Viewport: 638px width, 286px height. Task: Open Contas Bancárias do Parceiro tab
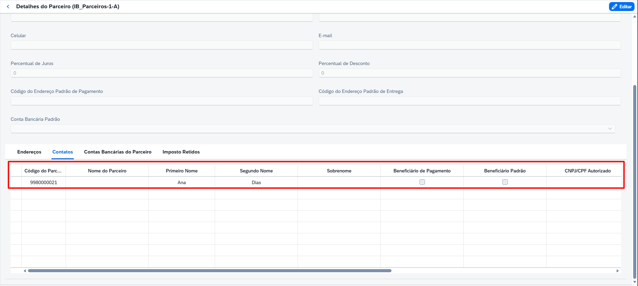[x=118, y=152]
